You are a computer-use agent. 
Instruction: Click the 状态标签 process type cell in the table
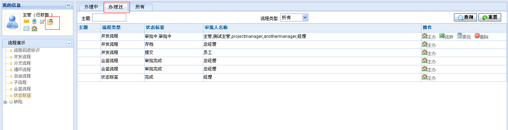tap(122, 77)
